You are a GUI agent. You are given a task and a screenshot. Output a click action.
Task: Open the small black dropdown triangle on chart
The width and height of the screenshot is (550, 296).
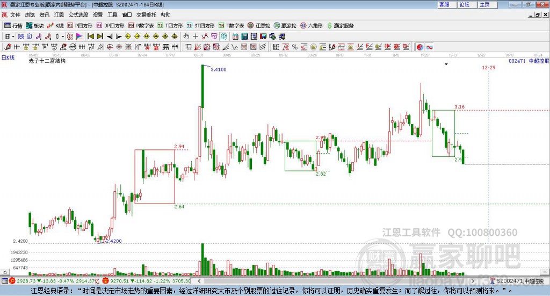pyautogui.click(x=446, y=64)
